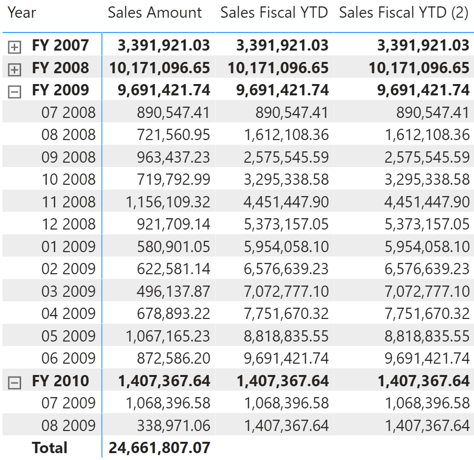
Task: Select the FY 2010 row label
Action: tap(60, 381)
